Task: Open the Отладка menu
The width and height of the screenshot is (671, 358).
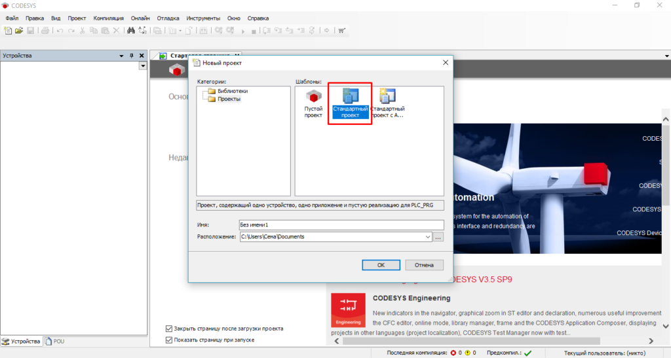Action: [x=168, y=18]
